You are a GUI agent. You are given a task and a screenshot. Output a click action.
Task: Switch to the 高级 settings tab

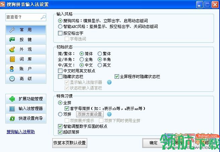pyautogui.click(x=26, y=79)
